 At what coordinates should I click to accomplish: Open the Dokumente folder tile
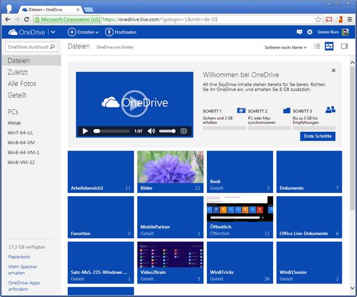(x=309, y=172)
